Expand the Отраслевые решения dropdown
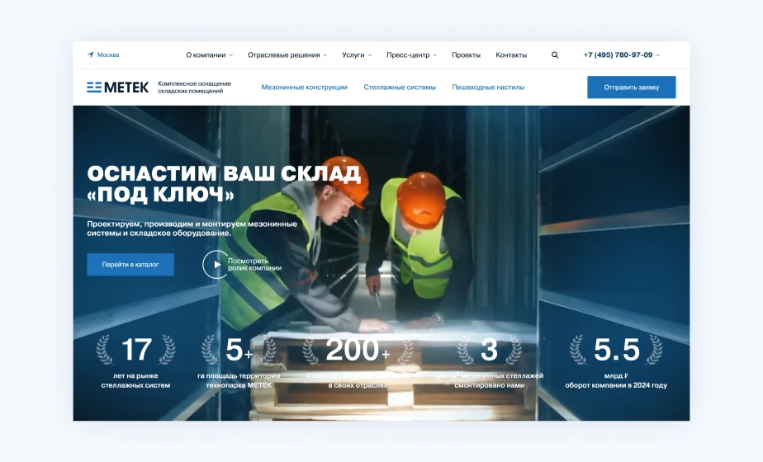The image size is (763, 462). pyautogui.click(x=287, y=55)
